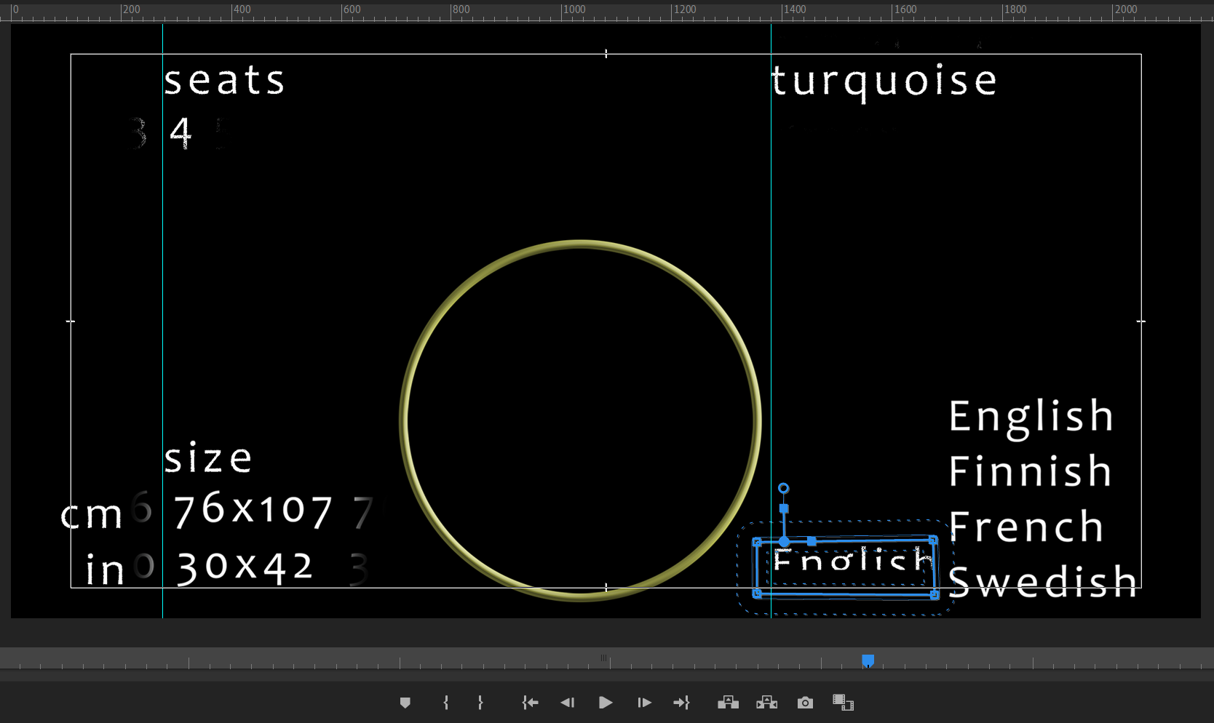Click the timeline navigator center grip

604,658
